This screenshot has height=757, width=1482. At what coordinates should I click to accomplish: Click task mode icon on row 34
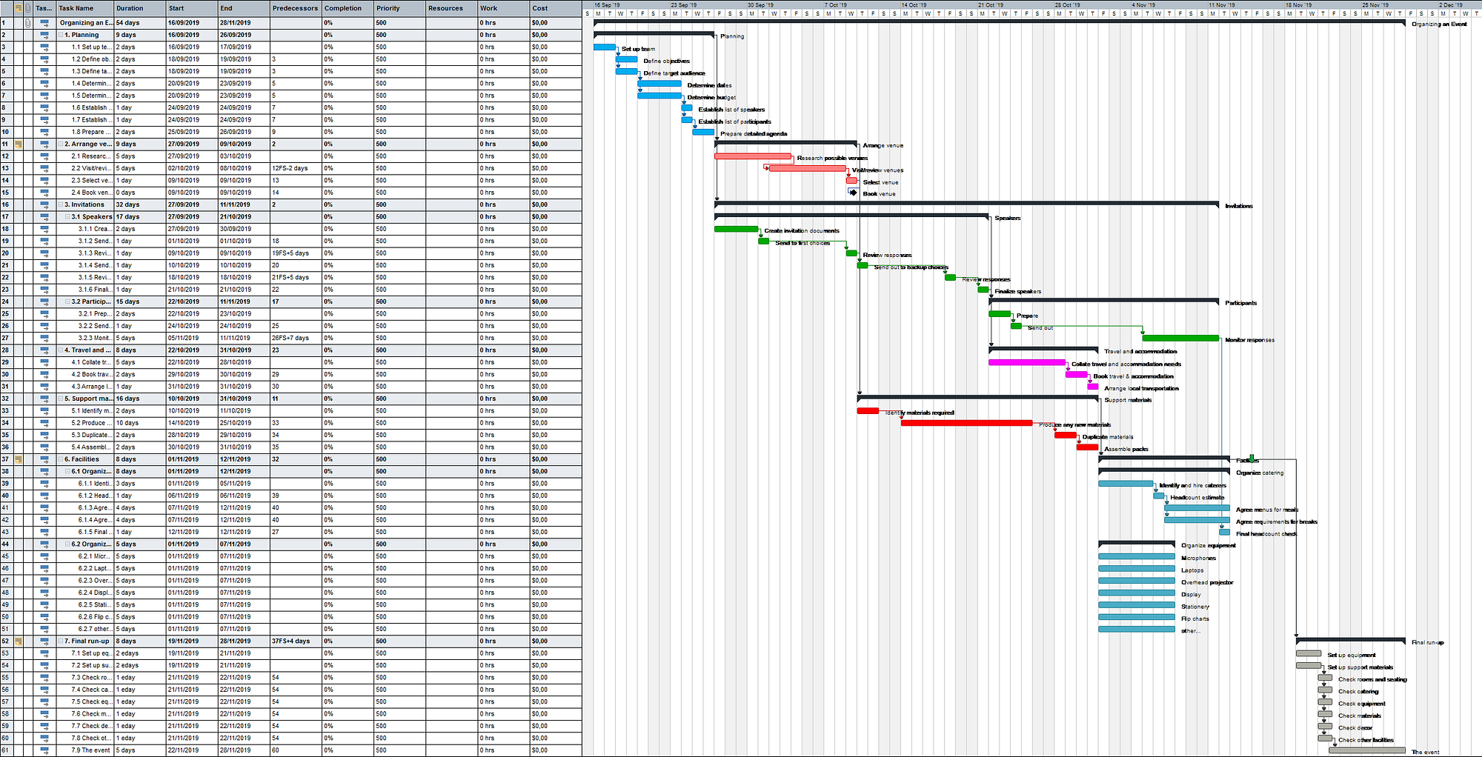point(44,423)
